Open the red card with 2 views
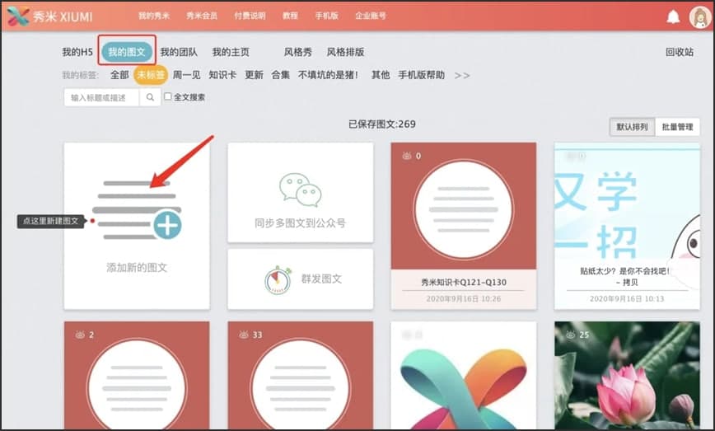The width and height of the screenshot is (715, 431). 137,375
